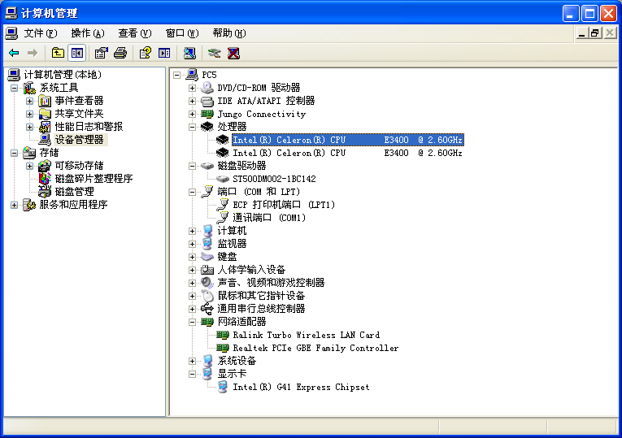
Task: Select the second Intel Celeron E3400 CPU entry
Action: [x=347, y=153]
